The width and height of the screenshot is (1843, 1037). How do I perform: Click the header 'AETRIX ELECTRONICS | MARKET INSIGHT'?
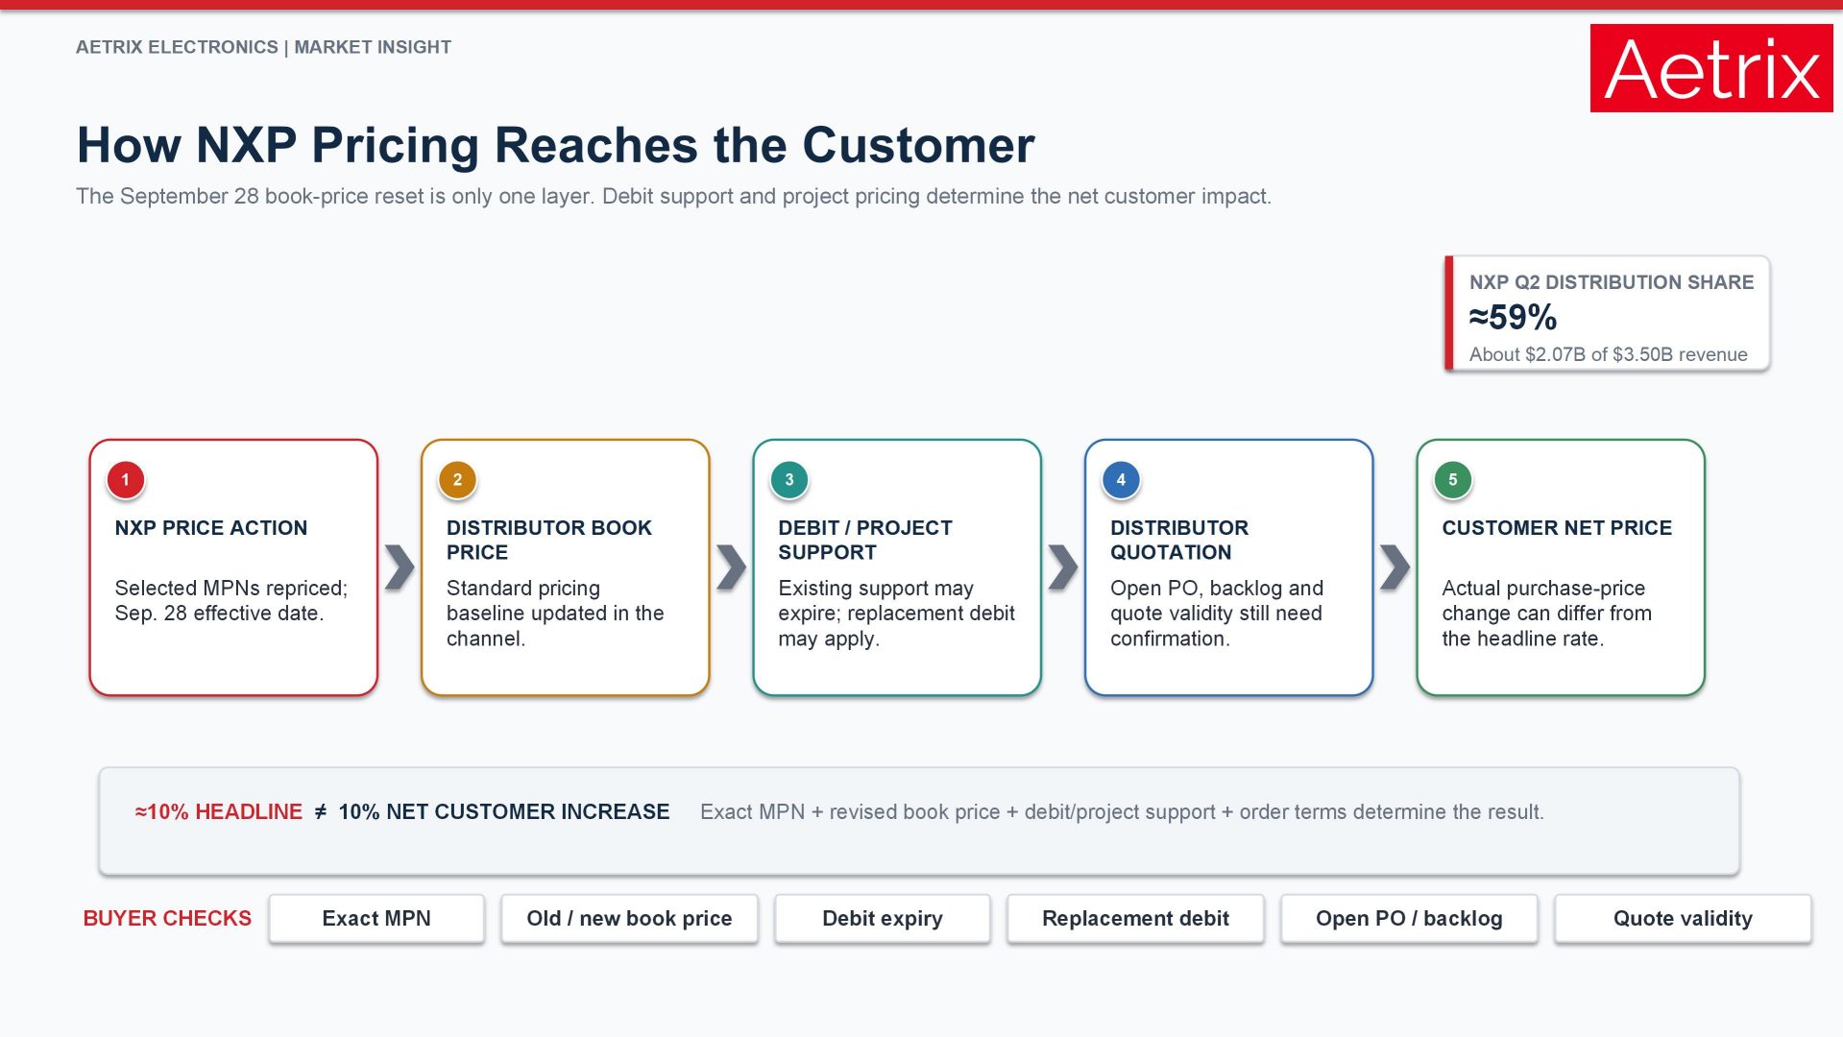(x=263, y=47)
